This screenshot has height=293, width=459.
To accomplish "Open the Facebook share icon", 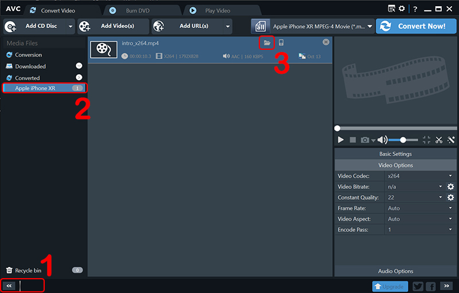I will (x=431, y=287).
